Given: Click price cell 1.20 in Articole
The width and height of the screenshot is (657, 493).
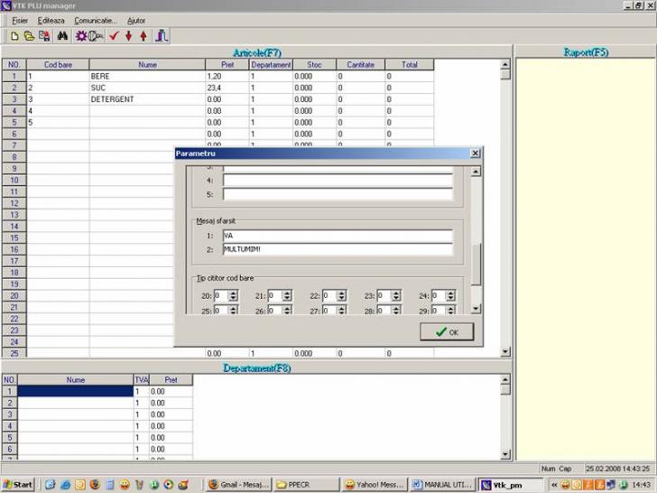Looking at the screenshot, I should pyautogui.click(x=227, y=76).
